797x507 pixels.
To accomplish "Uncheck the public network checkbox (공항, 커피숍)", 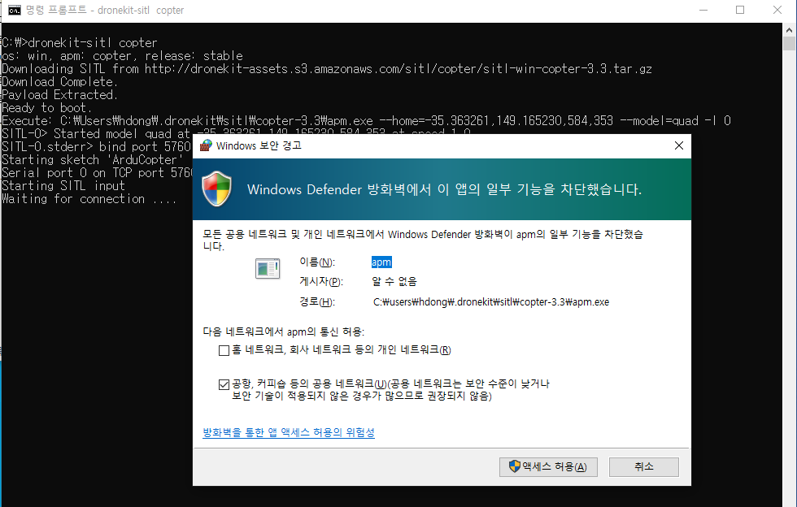I will tap(224, 384).
